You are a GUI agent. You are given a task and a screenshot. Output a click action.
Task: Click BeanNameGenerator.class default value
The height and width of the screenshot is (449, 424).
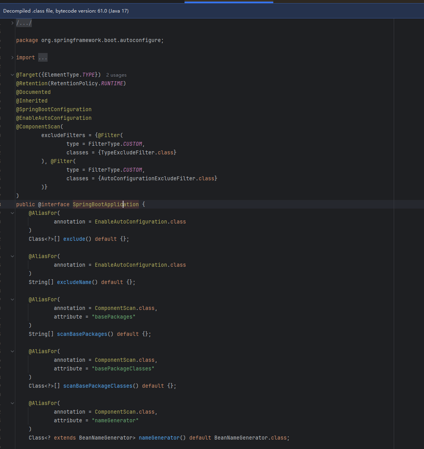(x=250, y=438)
